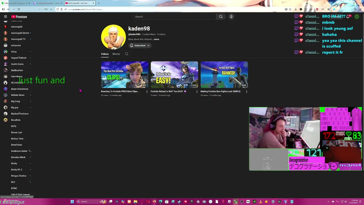The width and height of the screenshot is (364, 205).
Task: Search within kaden98 channel
Action: pyautogui.click(x=127, y=54)
